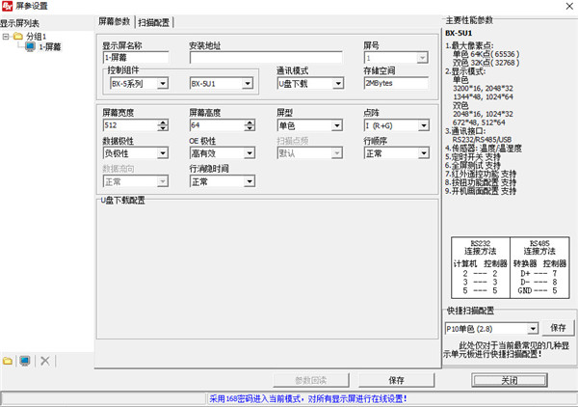Image resolution: width=578 pixels, height=407 pixels.
Task: Click the RS232 连接方法 diagram
Action: [481, 267]
